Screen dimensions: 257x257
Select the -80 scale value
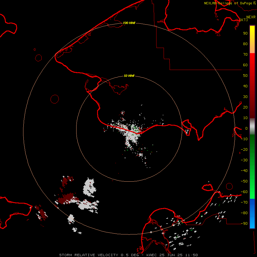click(x=244, y=213)
